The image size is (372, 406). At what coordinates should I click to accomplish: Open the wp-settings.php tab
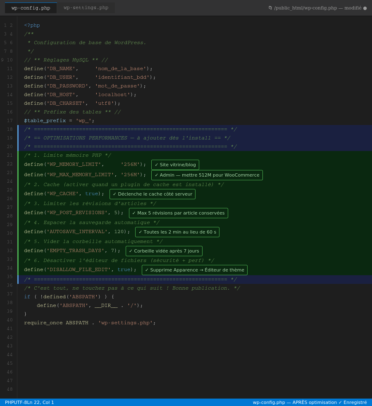click(86, 8)
